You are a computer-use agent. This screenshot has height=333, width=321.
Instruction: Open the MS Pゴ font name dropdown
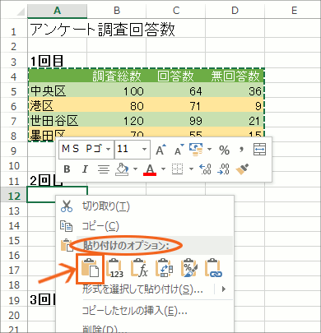[x=109, y=150]
